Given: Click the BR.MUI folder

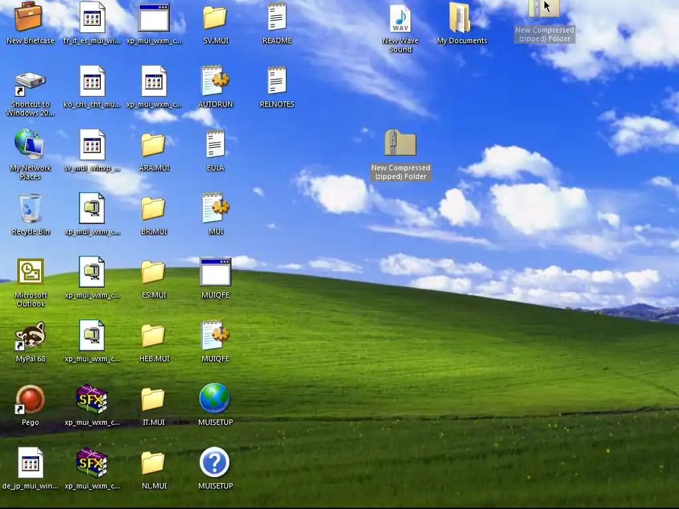Looking at the screenshot, I should pyautogui.click(x=153, y=208).
